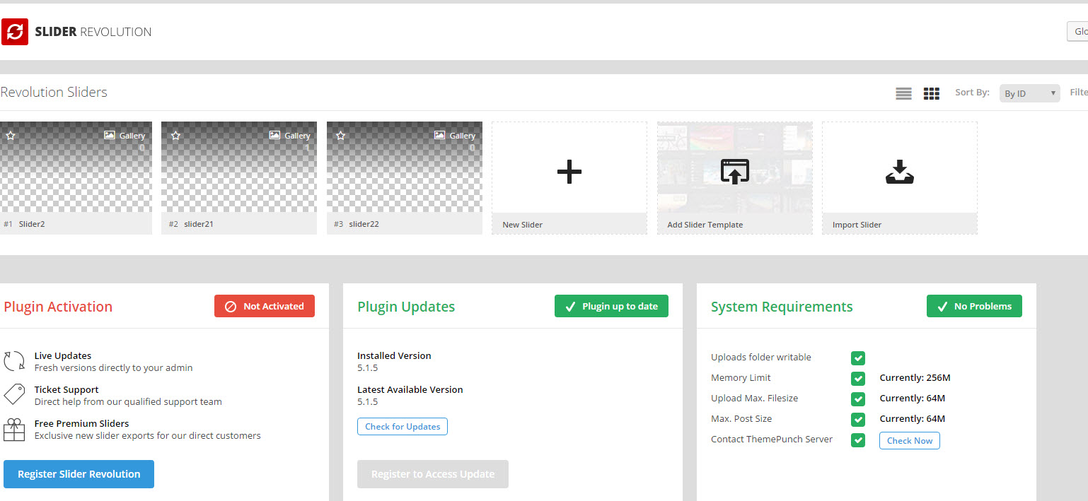Click the Ticket Support tag icon

(14, 394)
